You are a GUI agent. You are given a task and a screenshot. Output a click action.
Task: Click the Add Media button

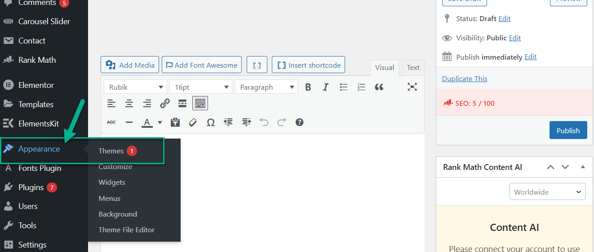[130, 65]
